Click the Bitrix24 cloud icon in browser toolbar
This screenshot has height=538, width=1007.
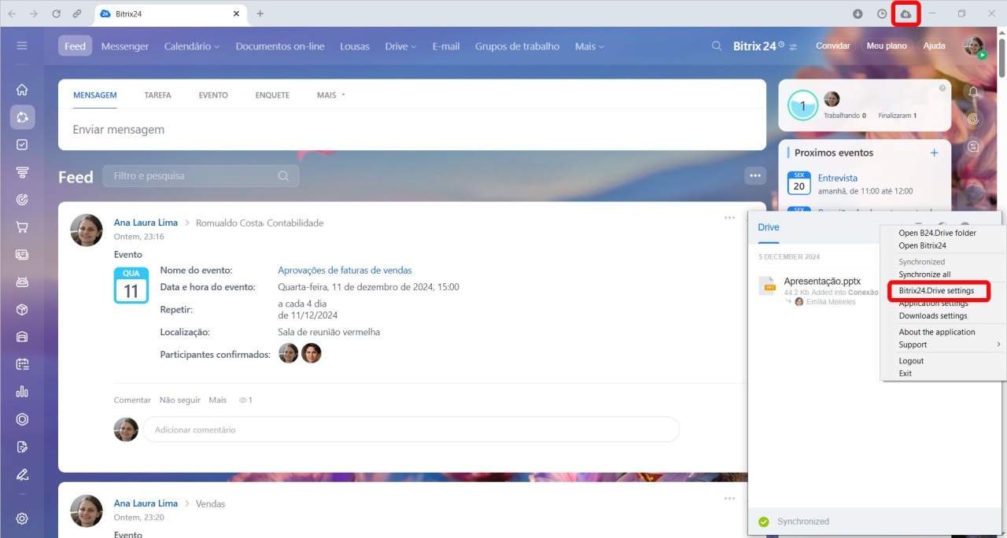click(906, 14)
